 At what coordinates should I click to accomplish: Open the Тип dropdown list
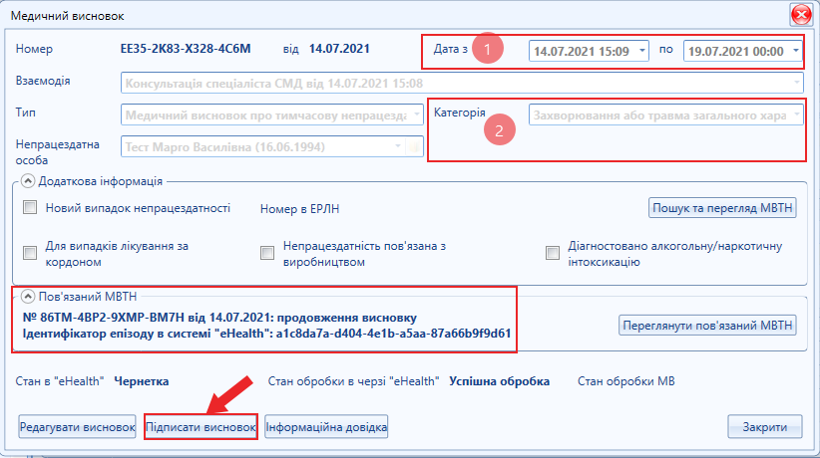(x=417, y=114)
